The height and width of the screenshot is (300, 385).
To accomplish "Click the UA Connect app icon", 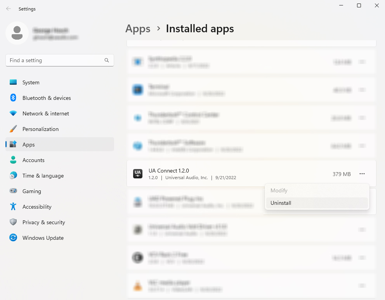I will click(x=138, y=174).
